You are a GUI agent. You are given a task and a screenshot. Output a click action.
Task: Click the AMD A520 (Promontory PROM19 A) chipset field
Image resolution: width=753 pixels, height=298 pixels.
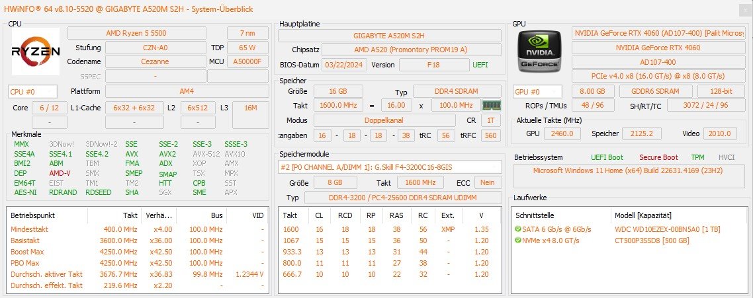[412, 50]
